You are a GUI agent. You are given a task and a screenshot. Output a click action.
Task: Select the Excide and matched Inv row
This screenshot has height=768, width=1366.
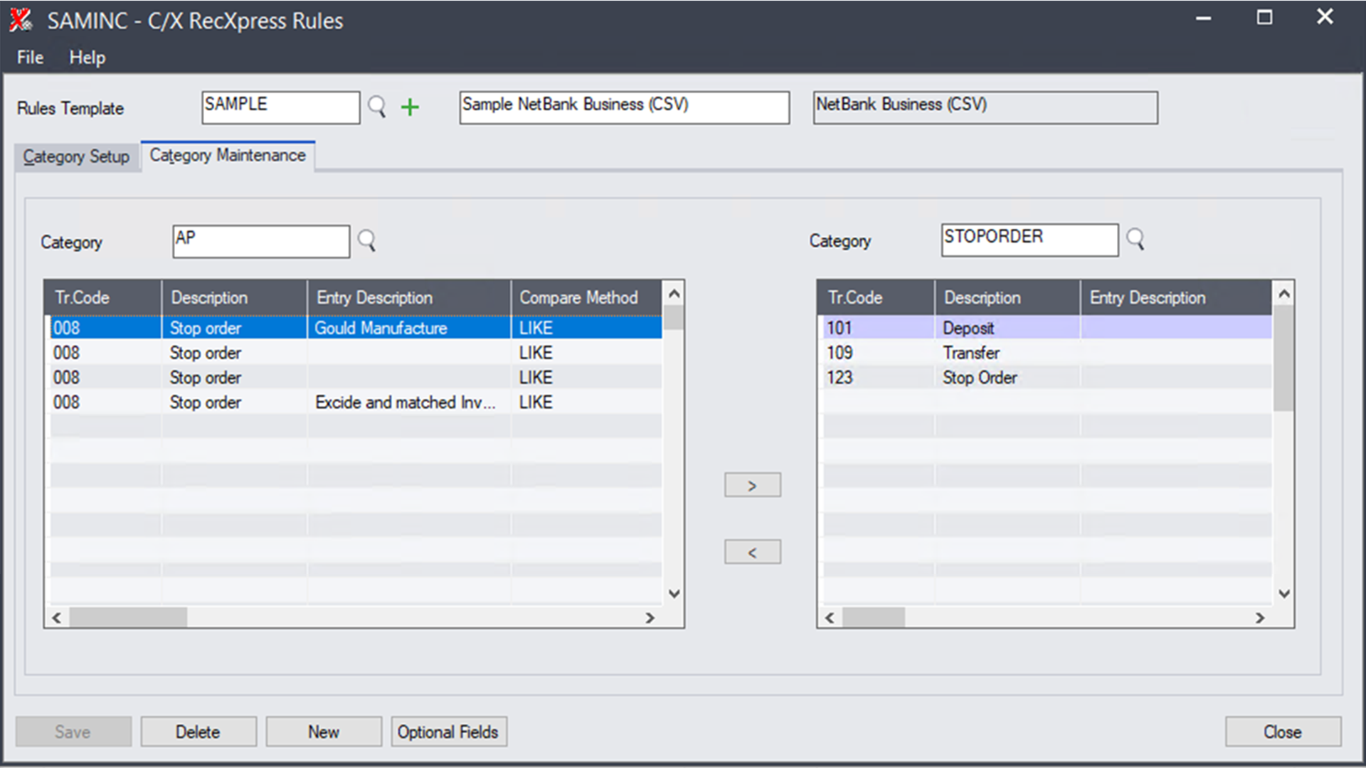pos(404,402)
